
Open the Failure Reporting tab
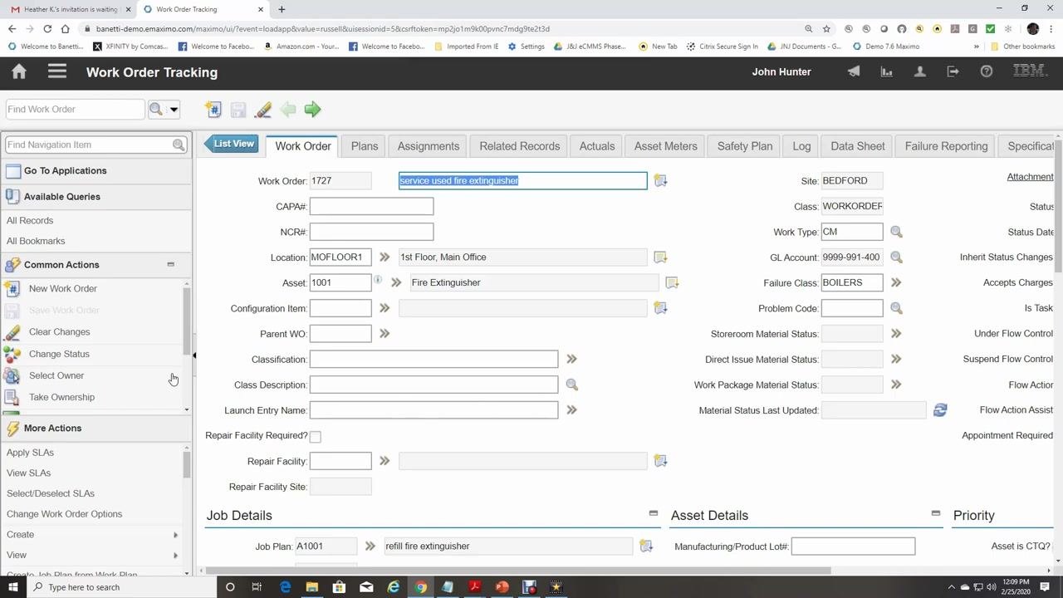pyautogui.click(x=946, y=146)
